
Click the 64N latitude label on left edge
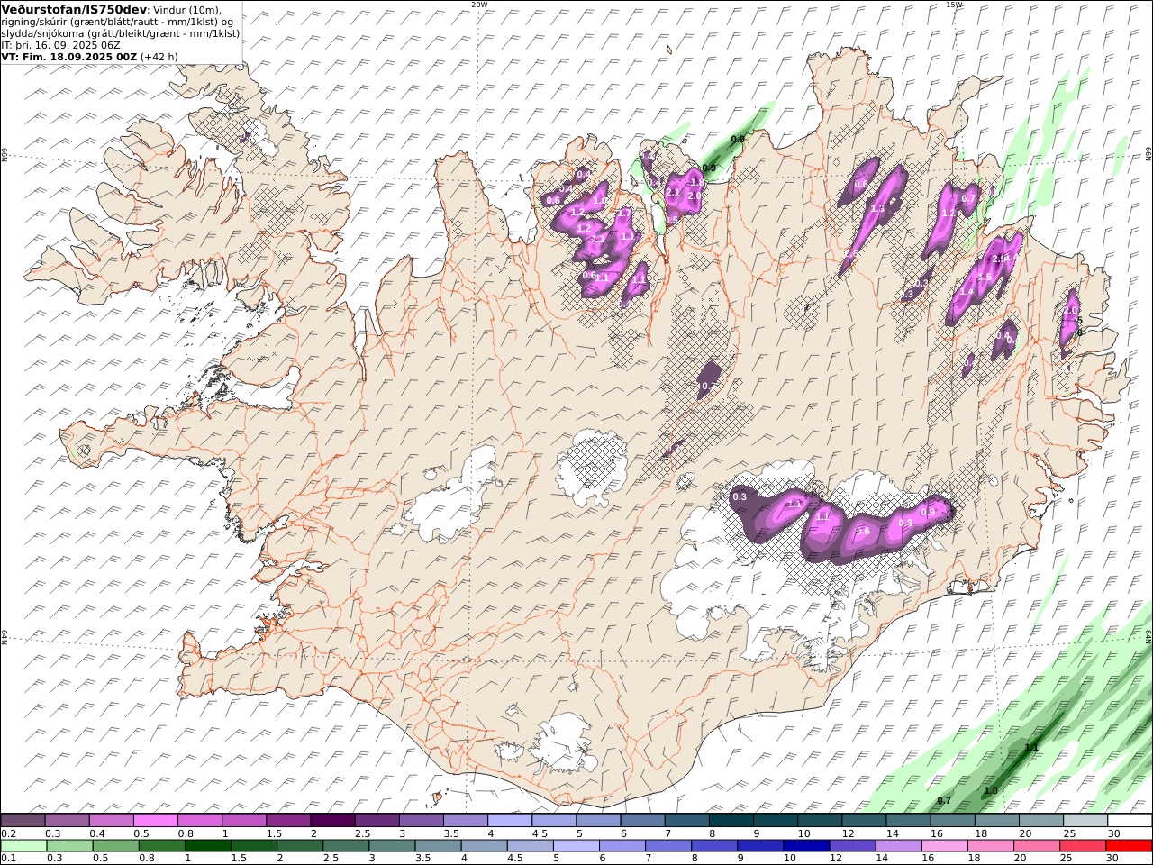pos(5,636)
